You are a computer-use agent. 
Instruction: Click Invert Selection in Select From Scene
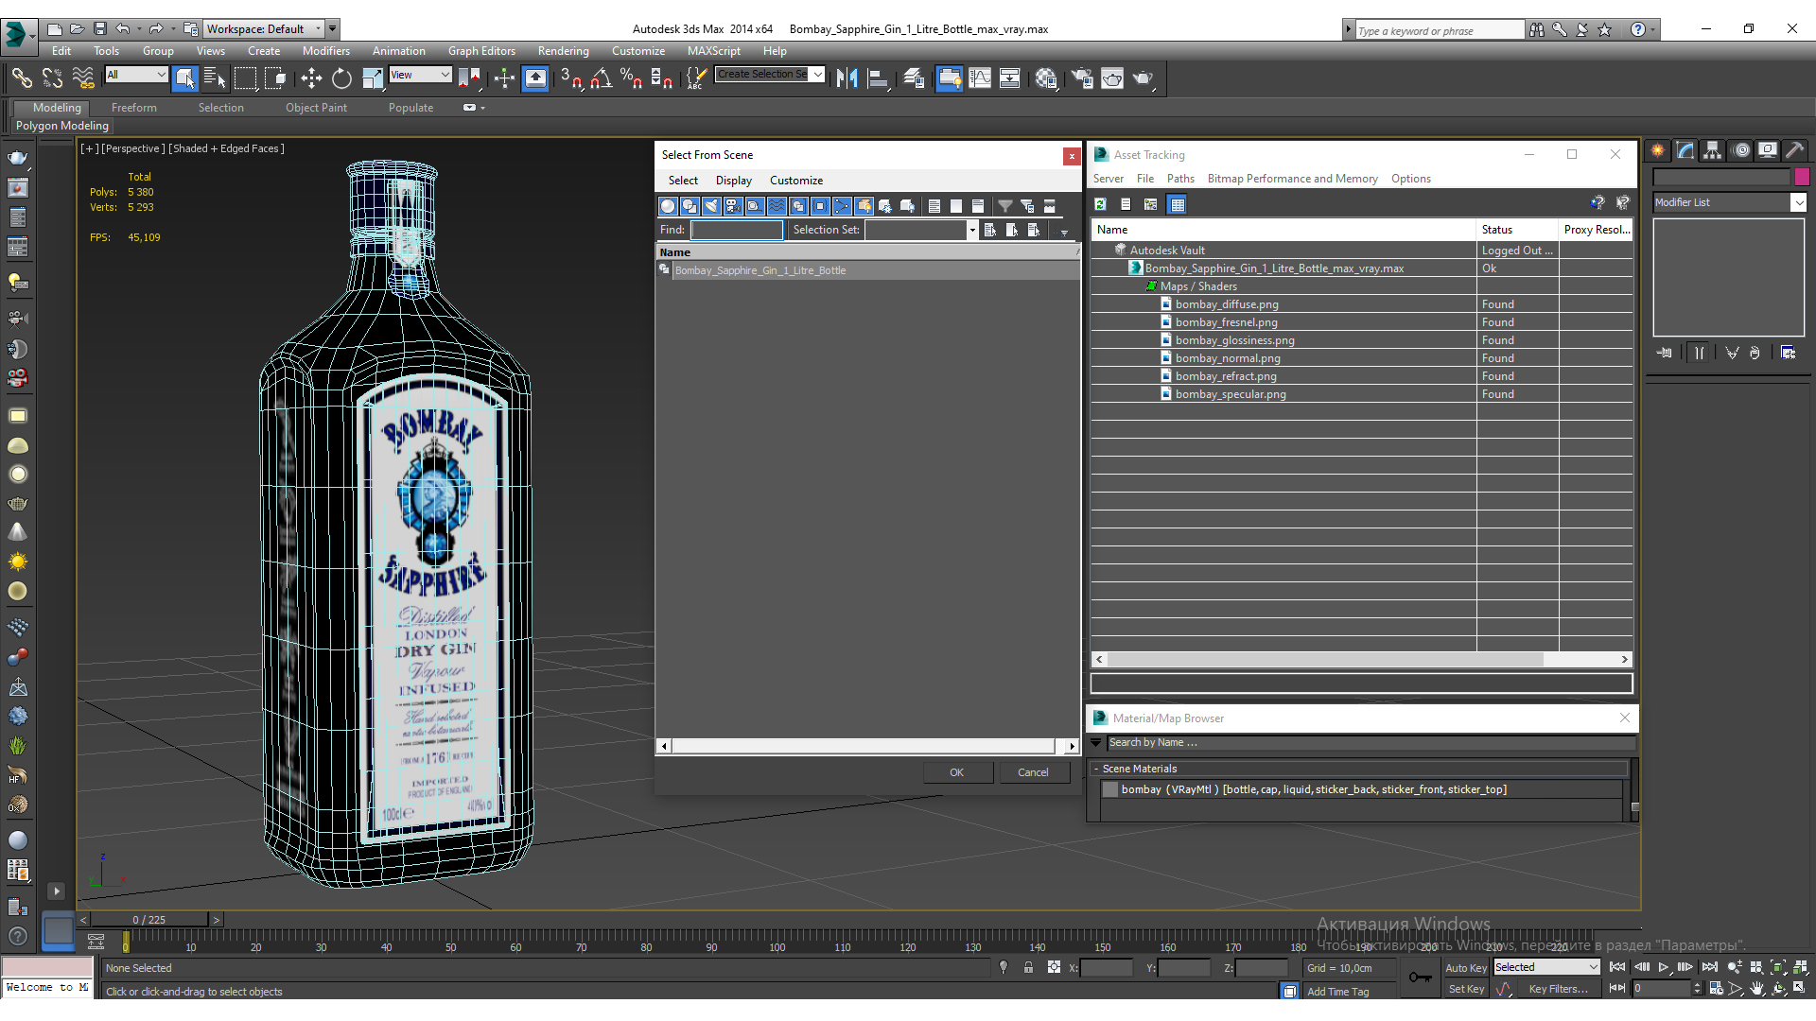coord(978,206)
